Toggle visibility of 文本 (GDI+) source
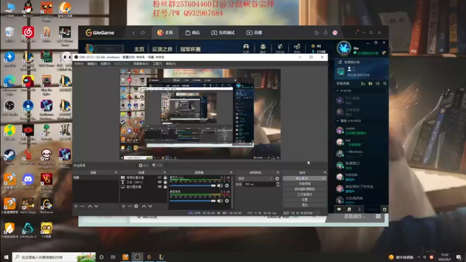Viewport: 466px width, 262px height. pyautogui.click(x=160, y=182)
